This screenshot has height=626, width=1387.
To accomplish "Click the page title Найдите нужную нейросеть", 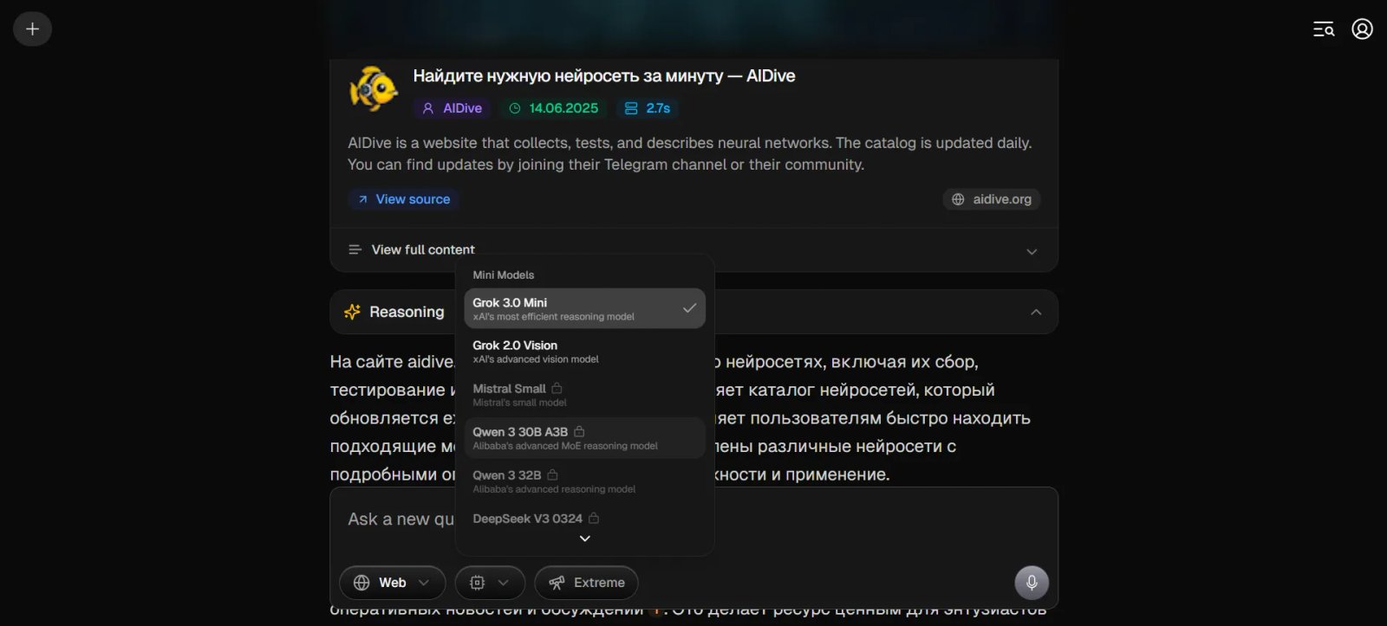I will pyautogui.click(x=604, y=76).
